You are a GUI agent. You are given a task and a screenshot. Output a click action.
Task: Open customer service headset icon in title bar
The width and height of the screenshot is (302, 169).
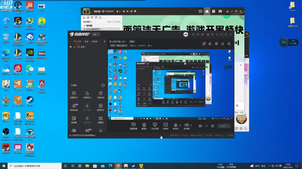click(x=193, y=35)
